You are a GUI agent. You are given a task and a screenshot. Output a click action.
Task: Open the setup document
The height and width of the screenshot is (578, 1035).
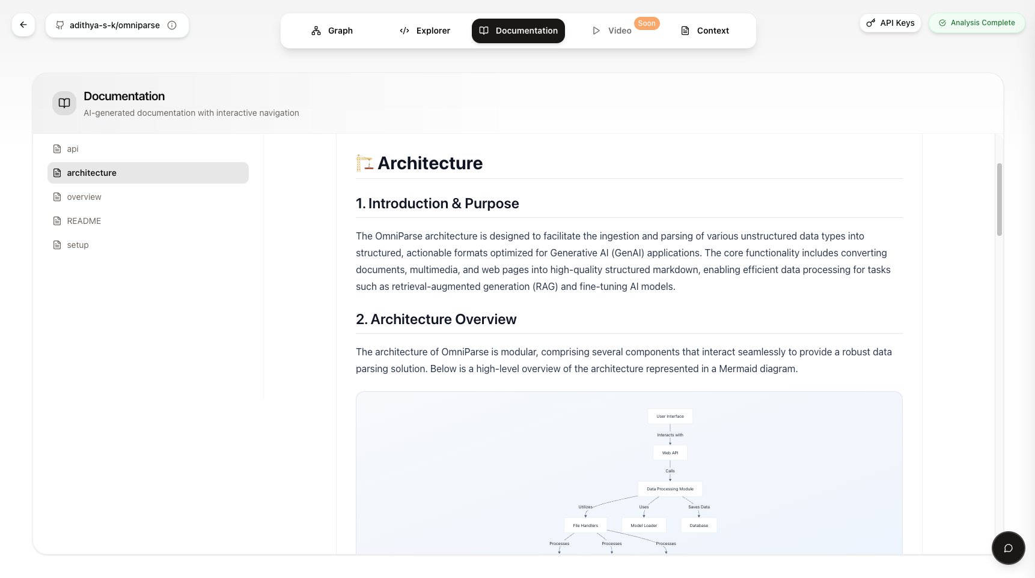148,245
